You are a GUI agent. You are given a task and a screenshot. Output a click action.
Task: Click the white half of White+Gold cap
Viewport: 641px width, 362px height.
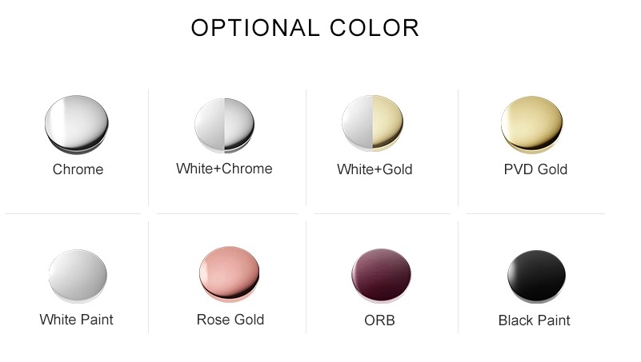point(357,122)
